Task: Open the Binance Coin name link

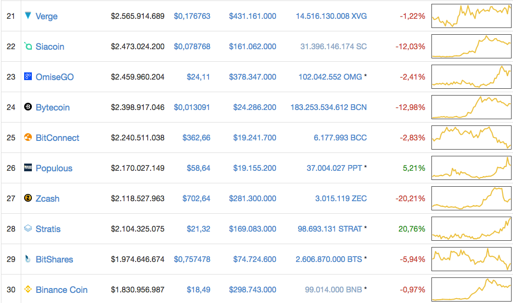Action: (x=61, y=290)
